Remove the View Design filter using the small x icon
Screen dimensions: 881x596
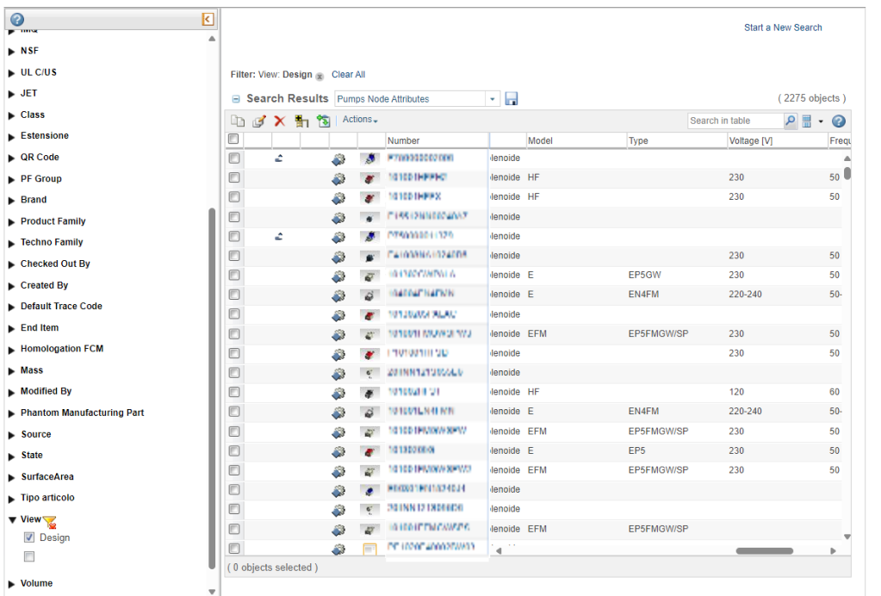click(320, 76)
